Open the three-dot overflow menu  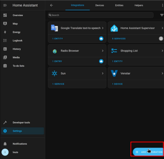pyautogui.click(x=163, y=6)
